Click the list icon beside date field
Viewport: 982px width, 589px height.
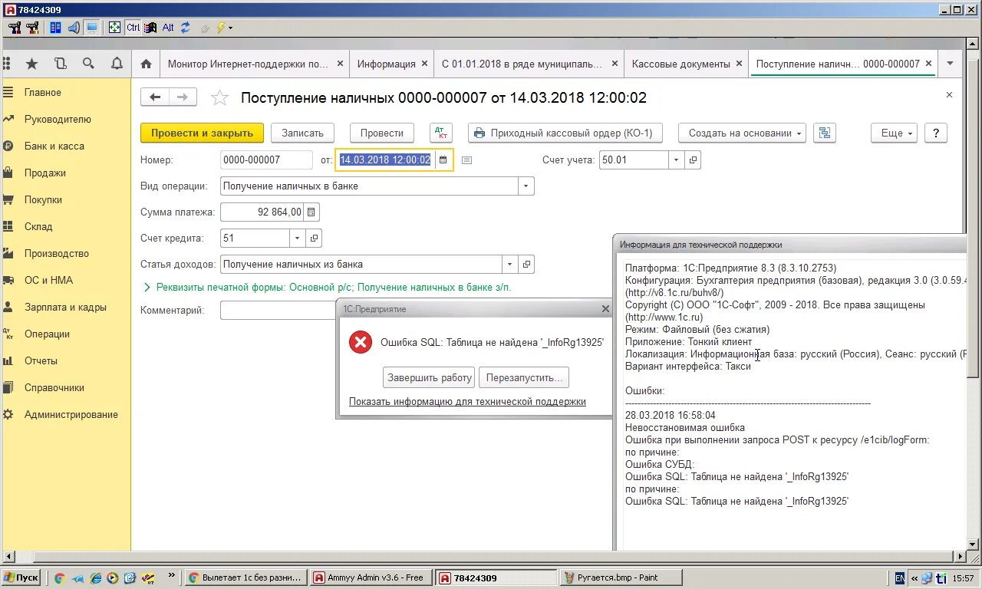(467, 160)
